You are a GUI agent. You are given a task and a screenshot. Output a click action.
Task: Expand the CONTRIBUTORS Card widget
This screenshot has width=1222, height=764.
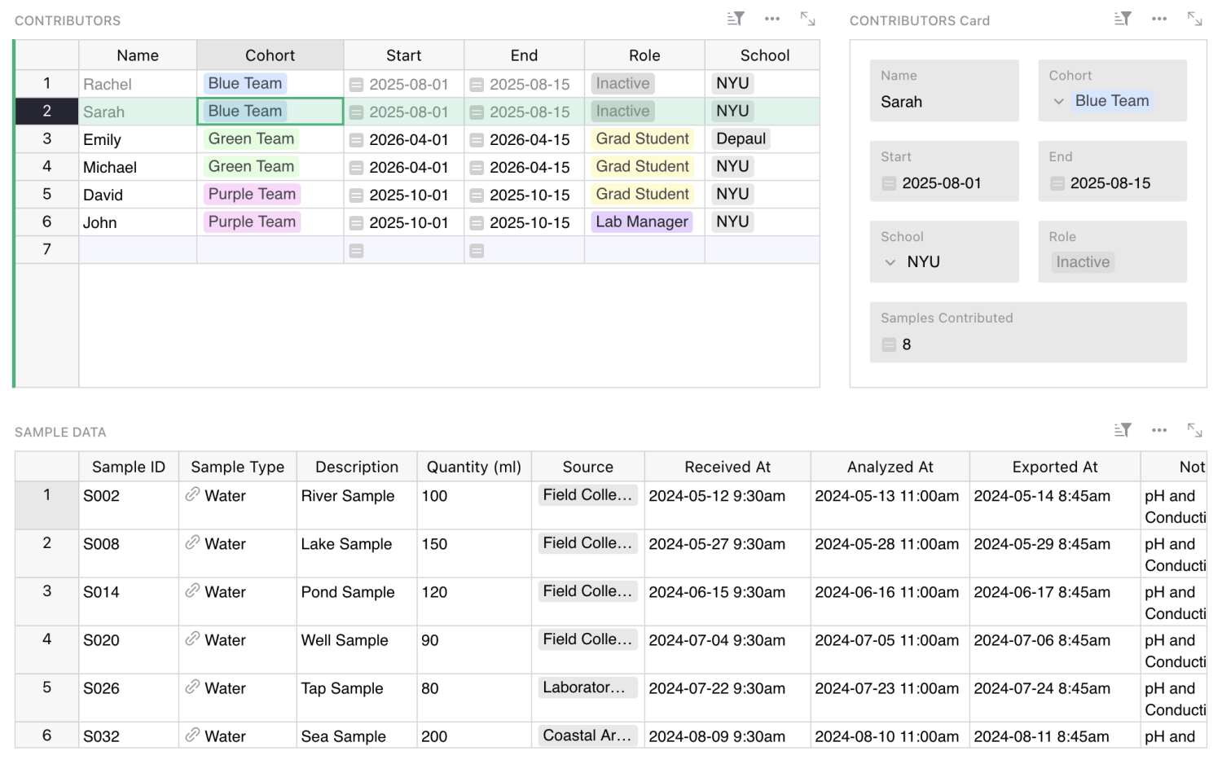point(1194,19)
